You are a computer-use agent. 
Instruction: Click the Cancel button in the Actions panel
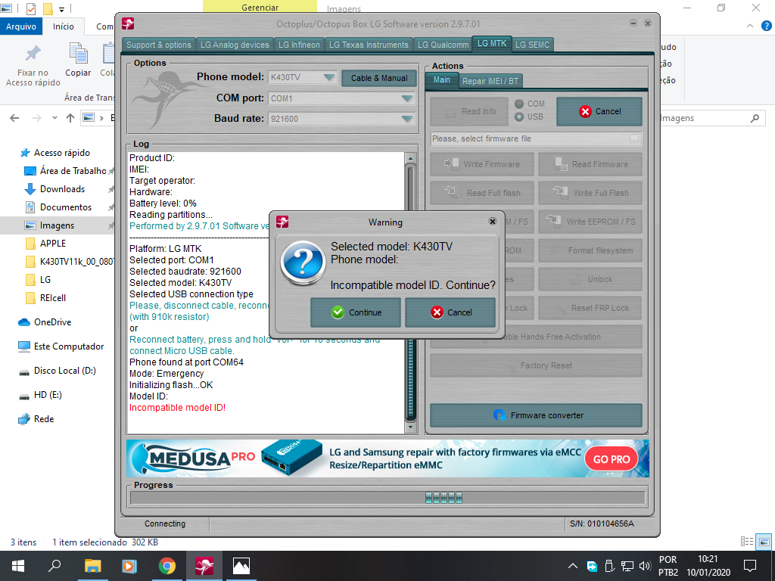tap(599, 111)
